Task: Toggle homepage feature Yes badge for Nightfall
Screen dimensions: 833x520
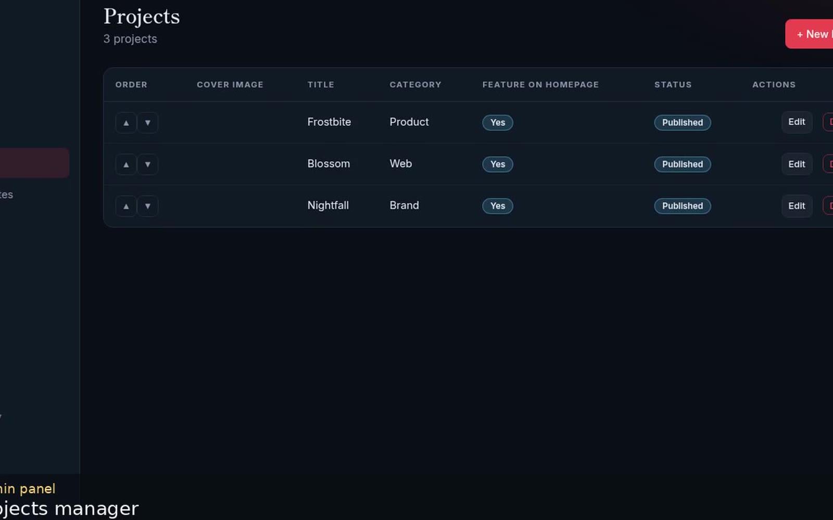Action: 498,206
